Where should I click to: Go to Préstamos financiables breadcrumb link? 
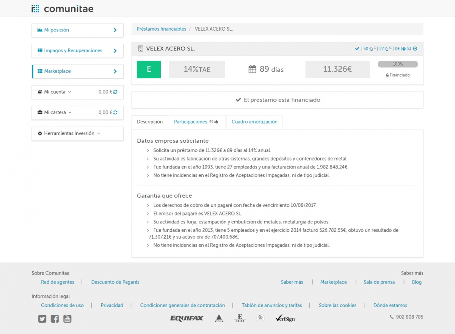pyautogui.click(x=161, y=29)
